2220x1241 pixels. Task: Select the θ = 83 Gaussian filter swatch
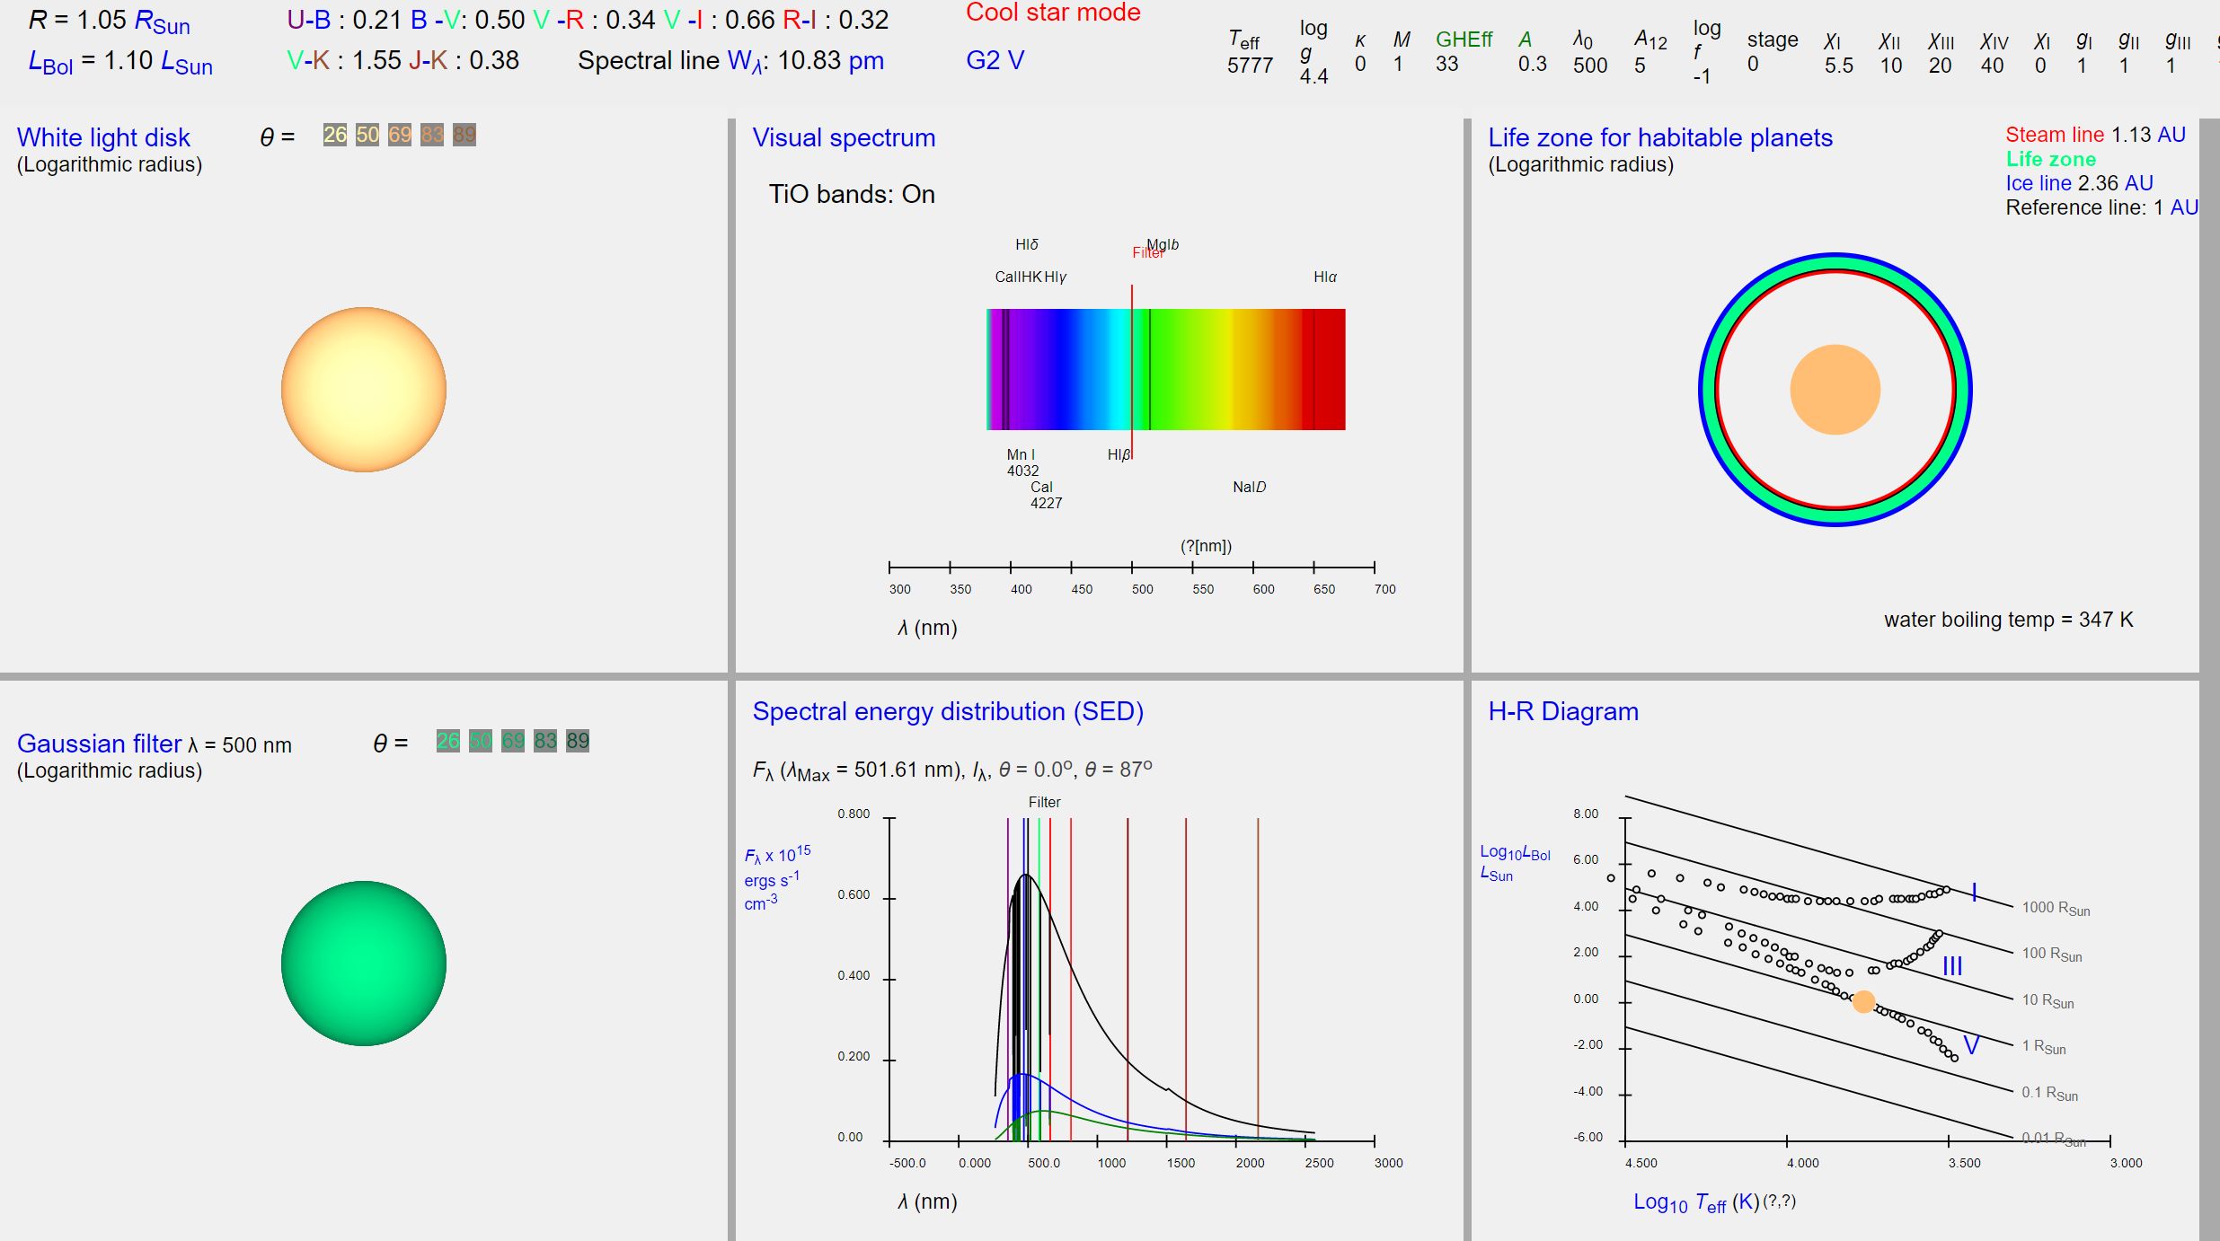(x=545, y=741)
